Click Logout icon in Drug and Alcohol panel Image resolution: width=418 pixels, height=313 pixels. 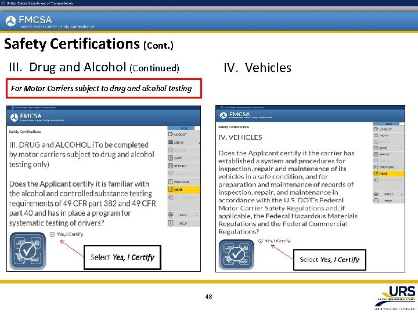[171, 134]
